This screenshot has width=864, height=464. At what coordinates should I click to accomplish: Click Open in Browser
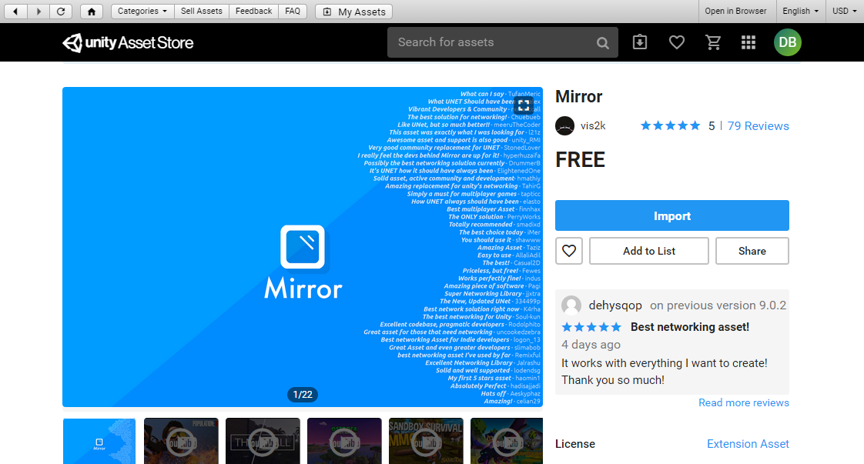click(x=735, y=11)
